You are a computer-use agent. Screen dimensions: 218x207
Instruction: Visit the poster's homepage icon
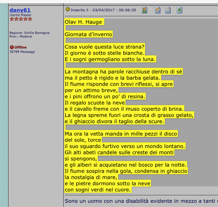[158, 10]
